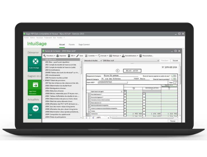Click the Fermer button

173,121
